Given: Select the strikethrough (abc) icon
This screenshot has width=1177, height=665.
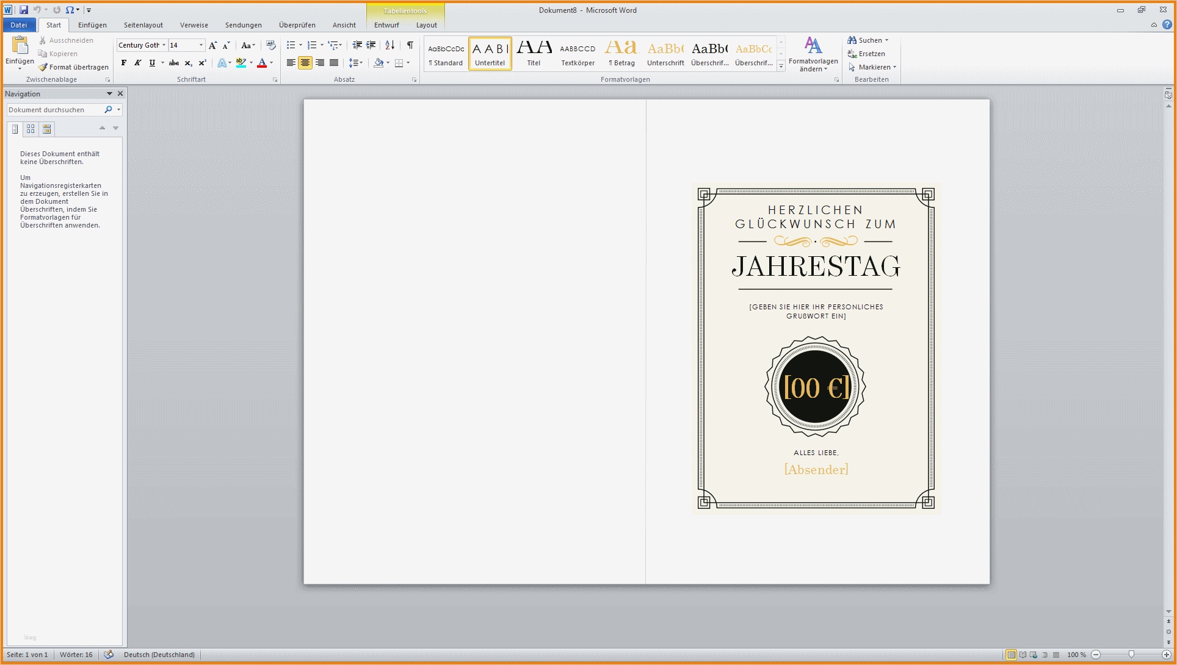Looking at the screenshot, I should 173,62.
